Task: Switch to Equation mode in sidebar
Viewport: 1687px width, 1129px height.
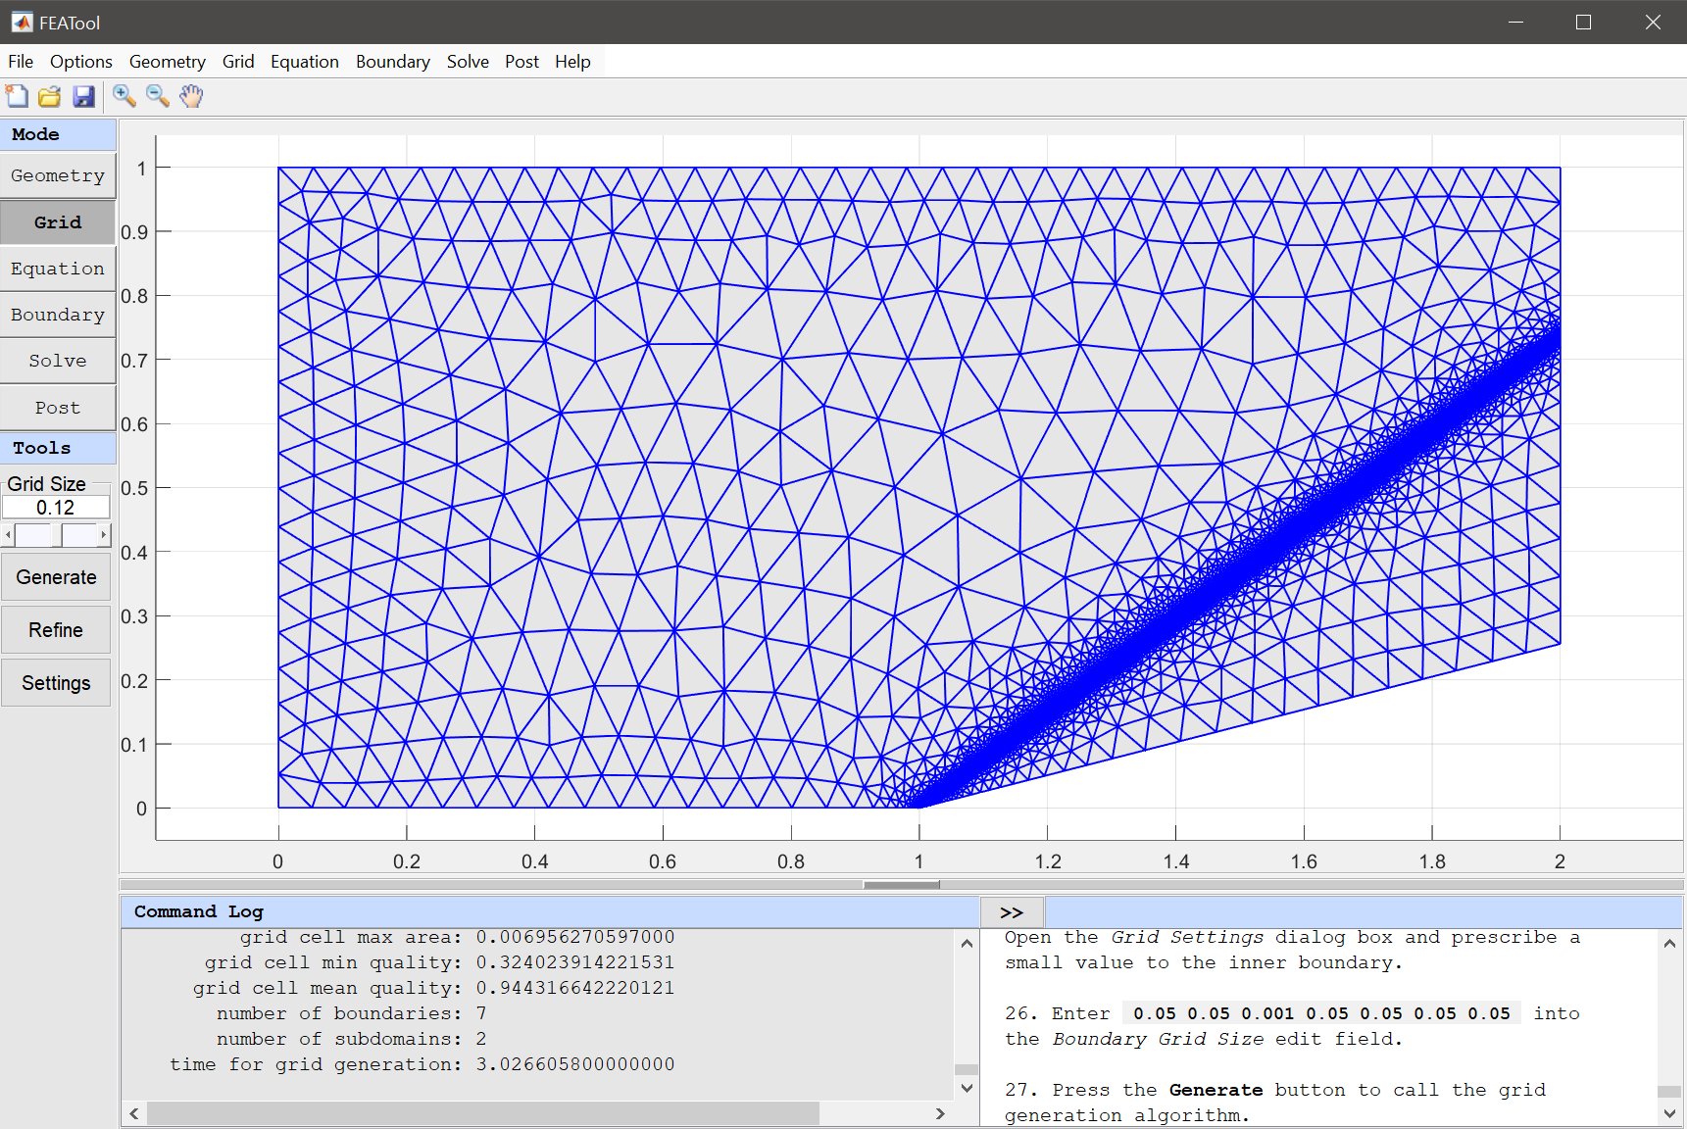Action: click(58, 269)
